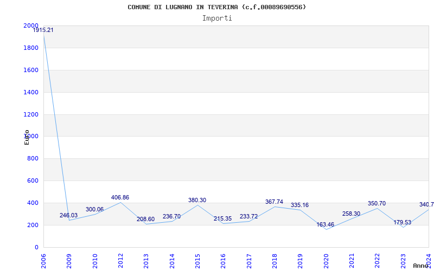The width and height of the screenshot is (434, 271).
Task: Click the Euro vertical axis title
Action: [x=27, y=137]
